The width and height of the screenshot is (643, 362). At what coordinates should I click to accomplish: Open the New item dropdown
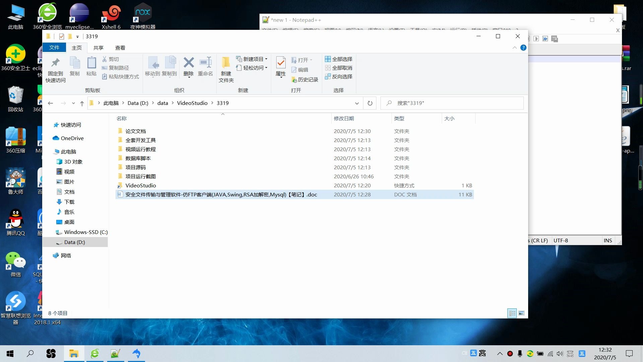pos(252,59)
